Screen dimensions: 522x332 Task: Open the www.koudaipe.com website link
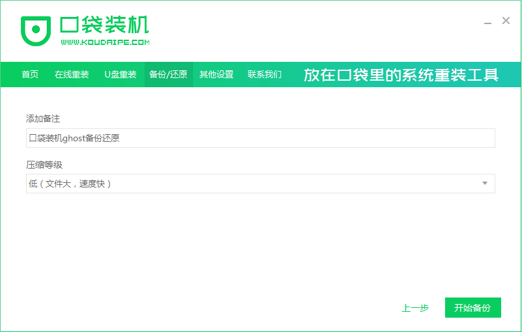point(105,42)
